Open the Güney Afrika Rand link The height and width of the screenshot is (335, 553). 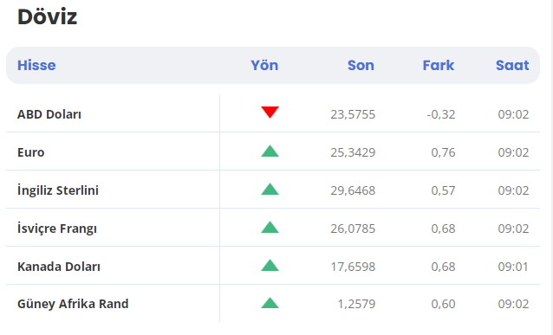(73, 304)
